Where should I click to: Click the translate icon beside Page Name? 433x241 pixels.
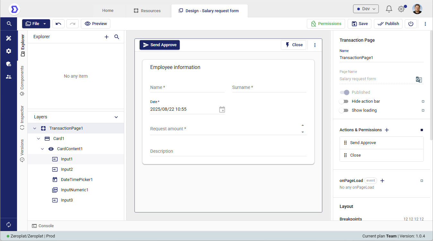pyautogui.click(x=419, y=80)
